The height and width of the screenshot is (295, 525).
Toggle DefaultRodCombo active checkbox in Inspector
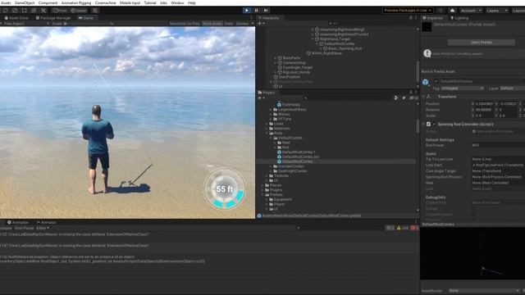pyautogui.click(x=436, y=81)
